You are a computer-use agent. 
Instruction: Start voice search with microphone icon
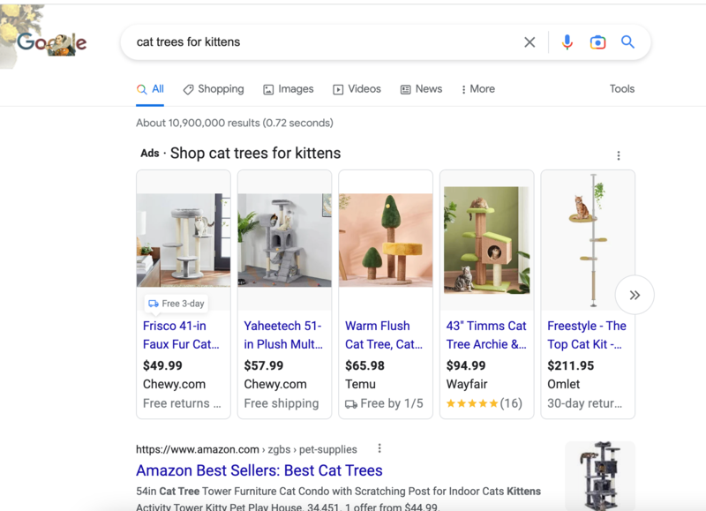[x=567, y=42]
